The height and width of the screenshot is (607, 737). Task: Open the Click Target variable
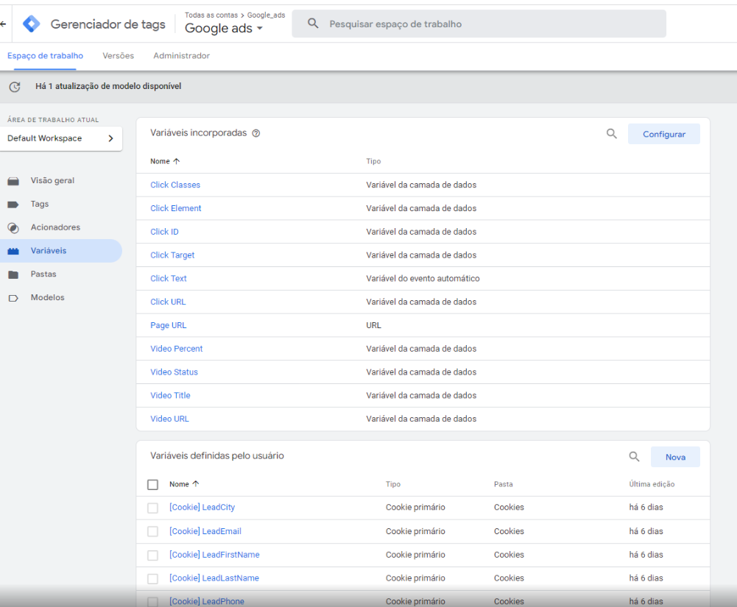(172, 255)
